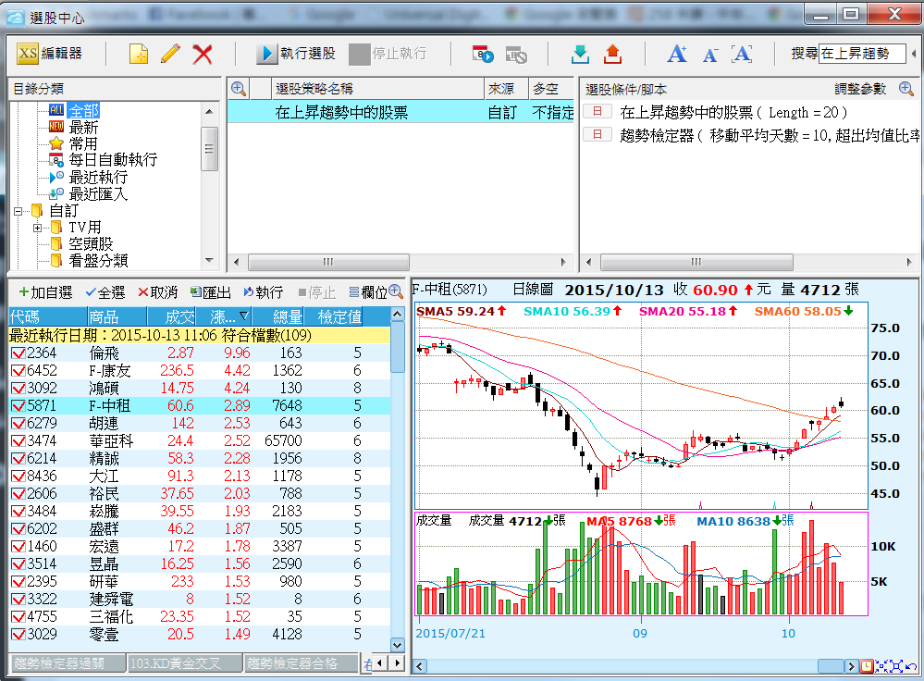Toggle the checkbox for 3474 華亞科
Screen dimensions: 924x681
tap(18, 441)
